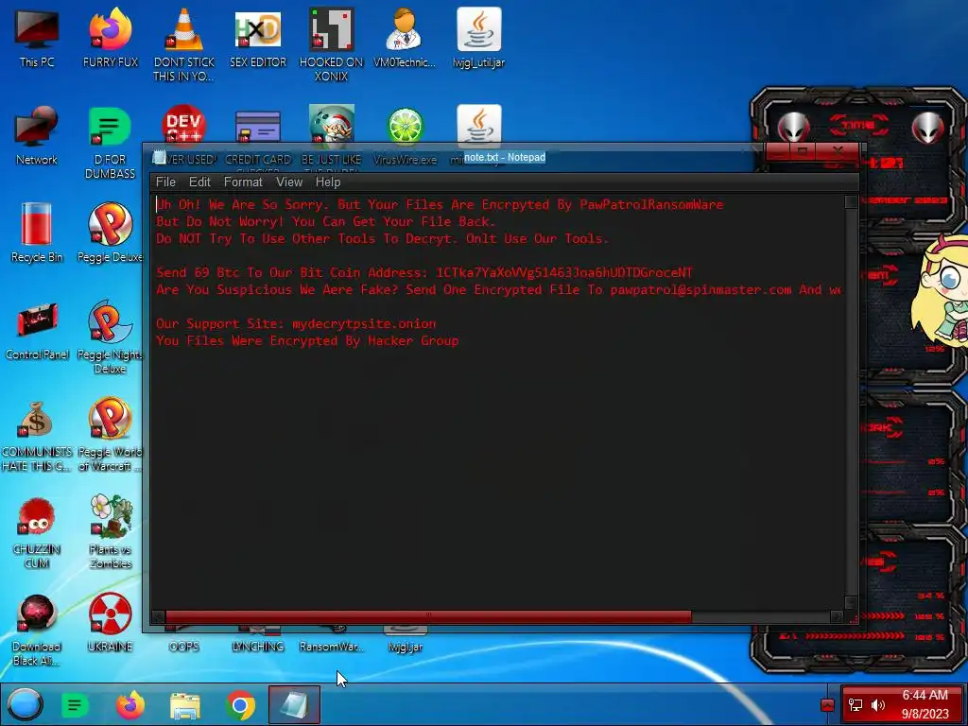
Task: Open the clock showing 6:44 AM
Action: click(925, 704)
